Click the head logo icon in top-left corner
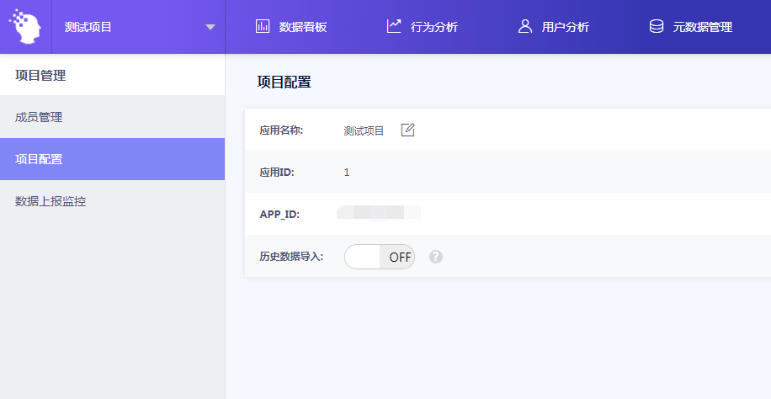This screenshot has height=399, width=771. click(x=25, y=26)
